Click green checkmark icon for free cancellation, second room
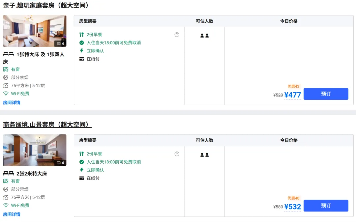This screenshot has width=356, height=222. pyautogui.click(x=81, y=162)
